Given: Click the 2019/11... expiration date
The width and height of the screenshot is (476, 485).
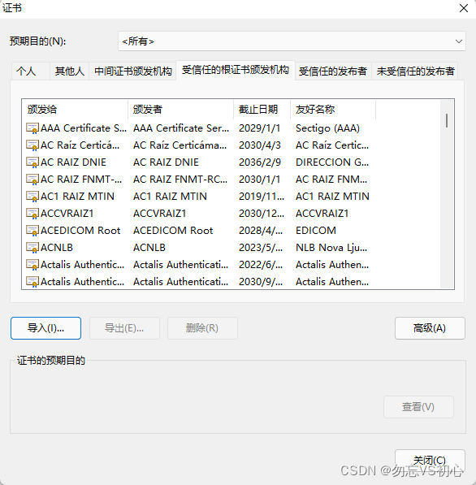Looking at the screenshot, I should click(x=262, y=196).
